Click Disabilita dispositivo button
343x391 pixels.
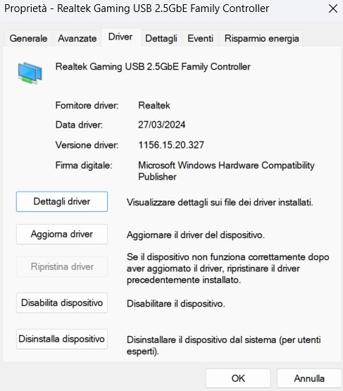[62, 303]
